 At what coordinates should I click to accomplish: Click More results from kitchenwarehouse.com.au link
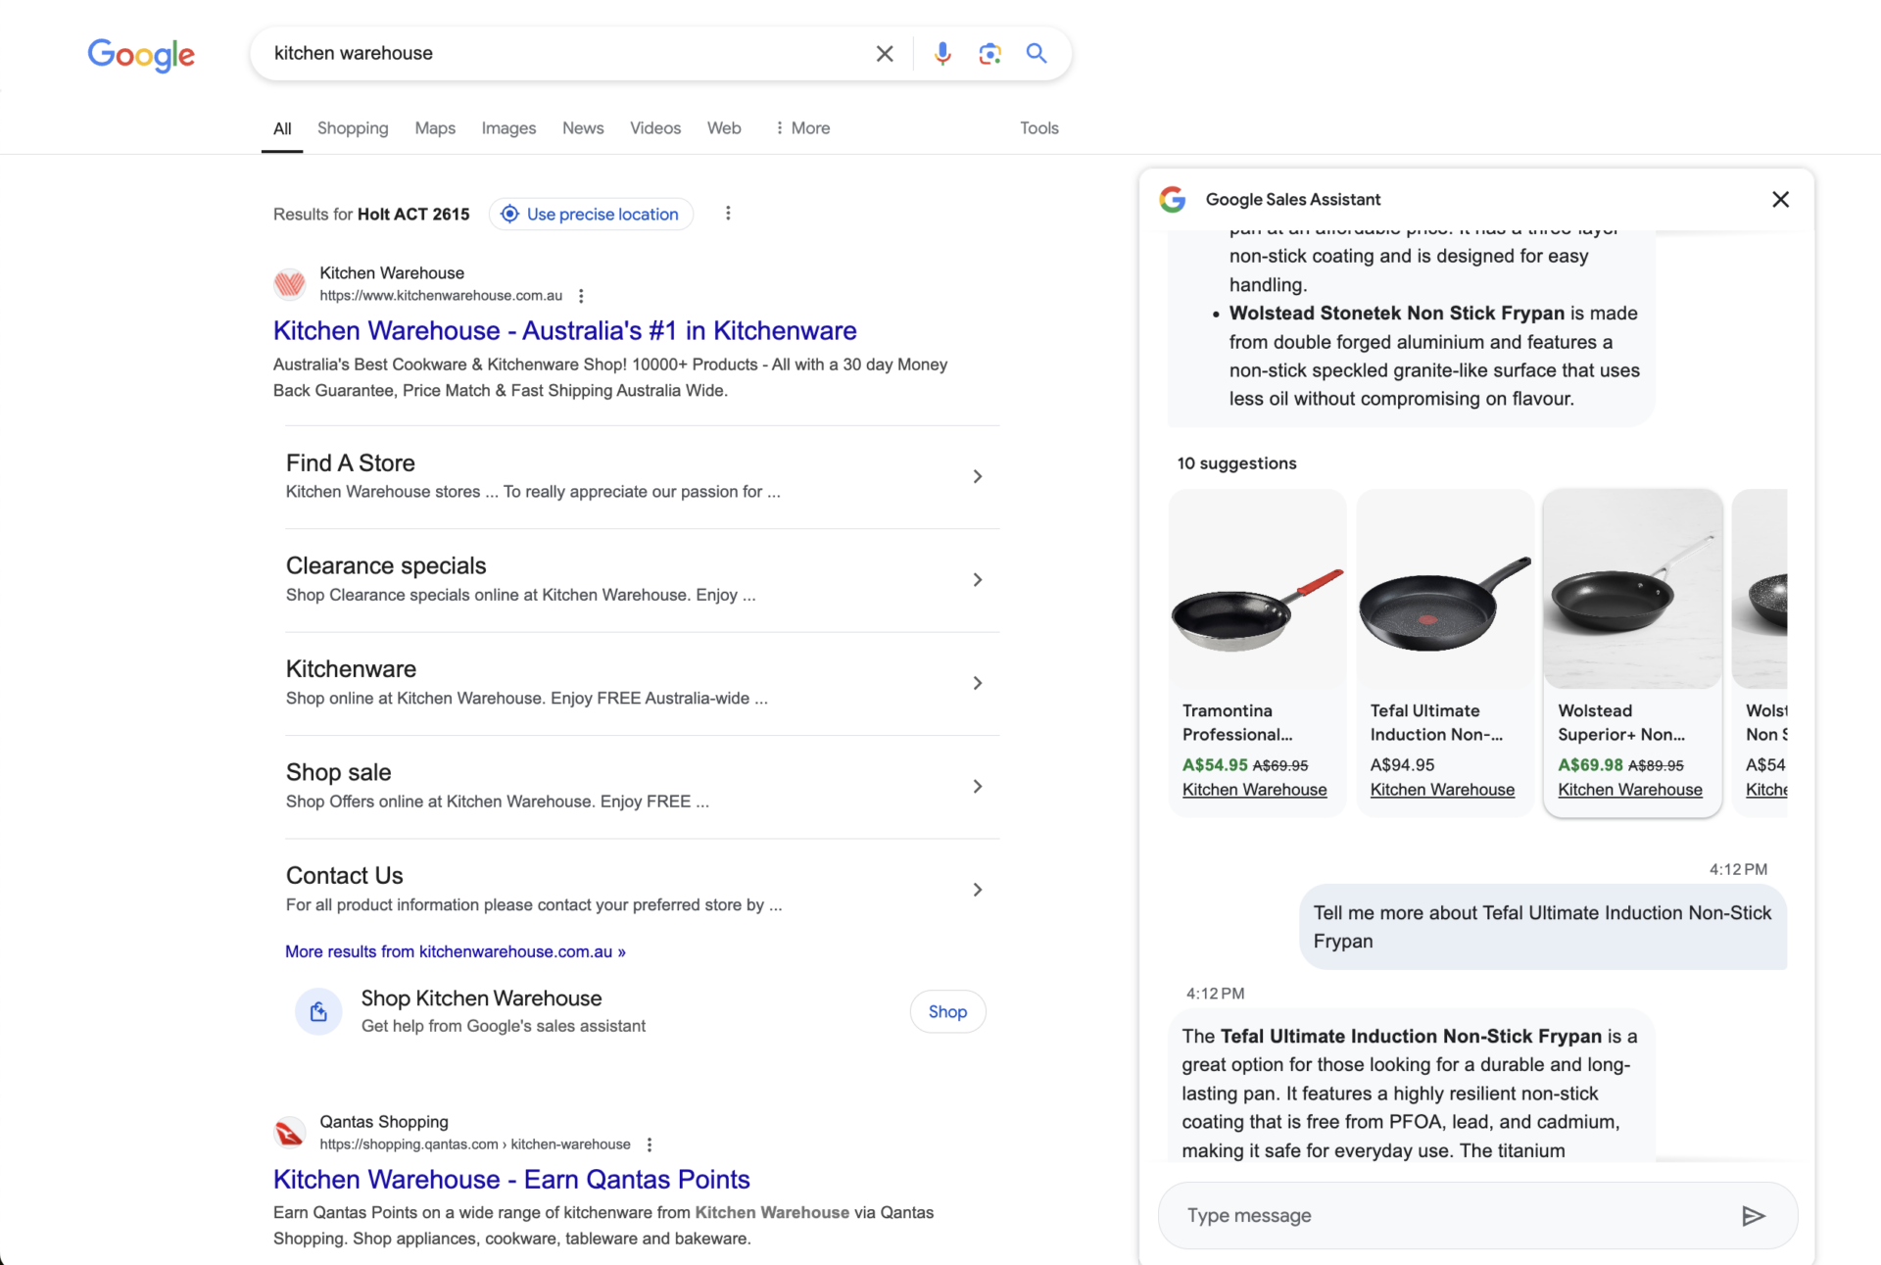click(456, 950)
